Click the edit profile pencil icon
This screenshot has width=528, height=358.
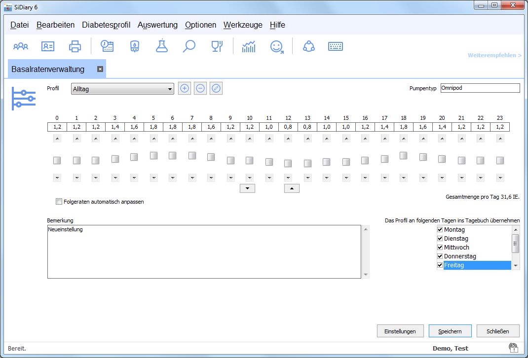pyautogui.click(x=216, y=89)
